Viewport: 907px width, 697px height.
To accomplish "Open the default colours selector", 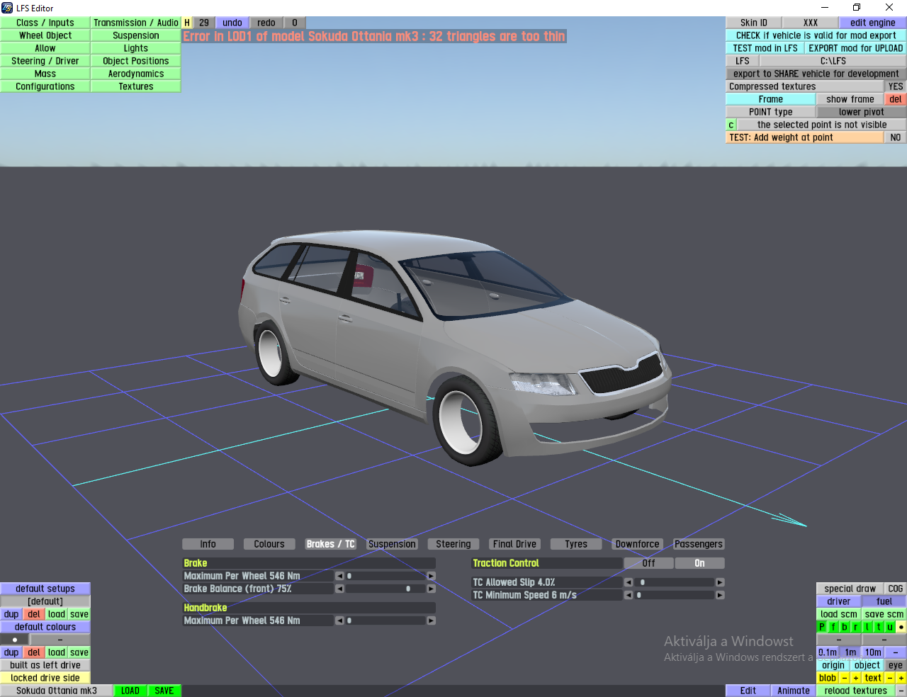I will (x=45, y=627).
